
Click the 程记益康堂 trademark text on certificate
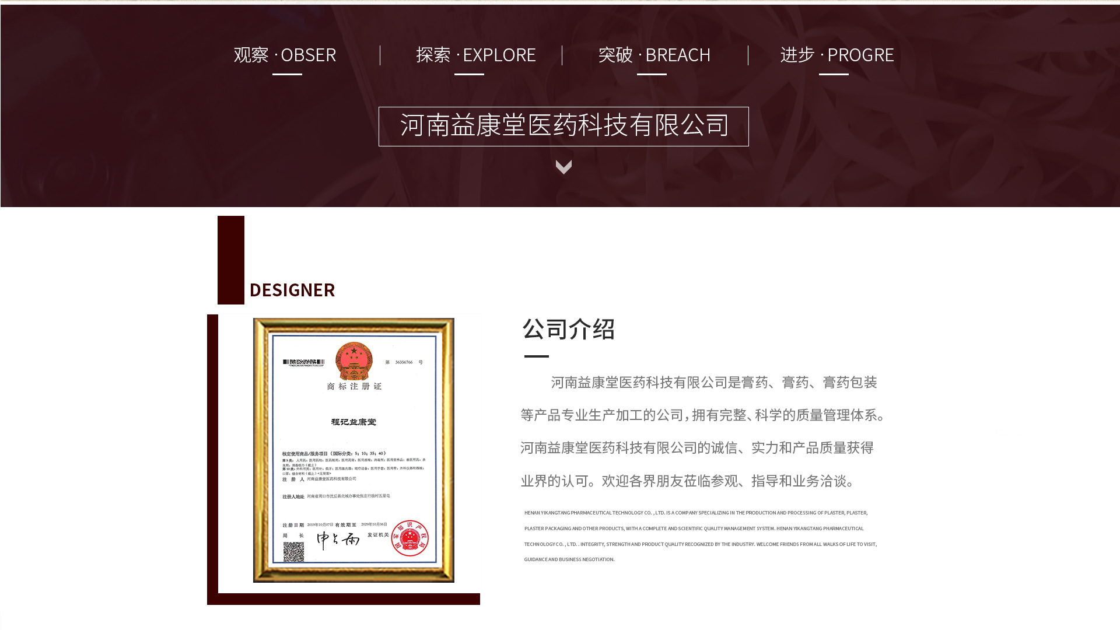pyautogui.click(x=353, y=422)
